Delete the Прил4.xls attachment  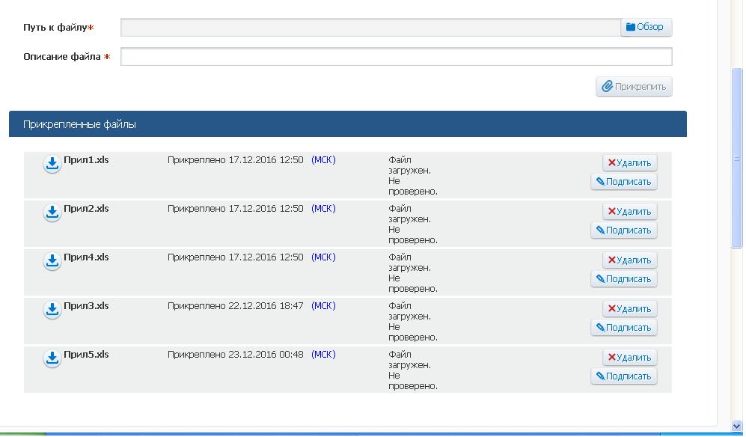pyautogui.click(x=629, y=260)
